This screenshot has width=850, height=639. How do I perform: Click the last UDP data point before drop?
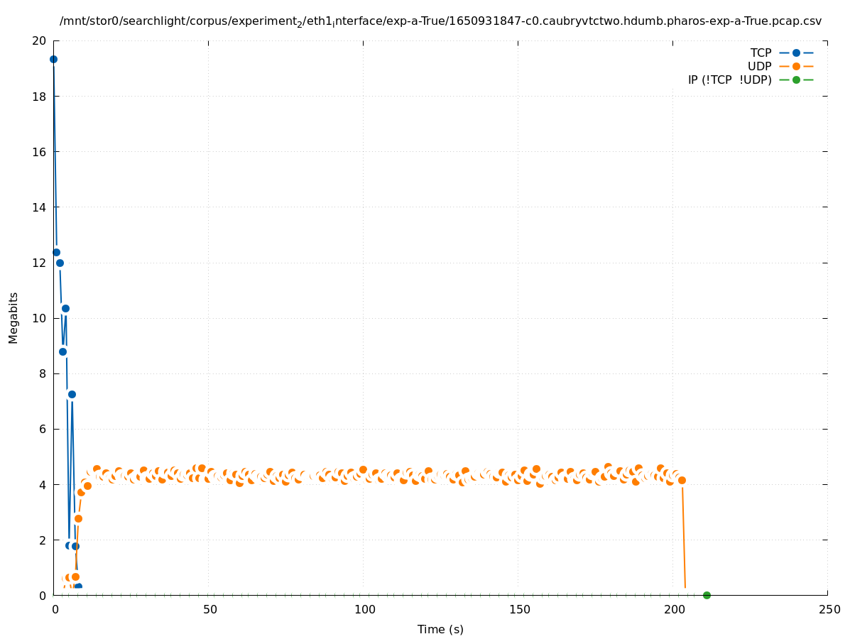(682, 480)
